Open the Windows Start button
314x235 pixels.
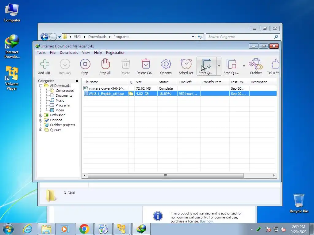pyautogui.click(x=8, y=229)
